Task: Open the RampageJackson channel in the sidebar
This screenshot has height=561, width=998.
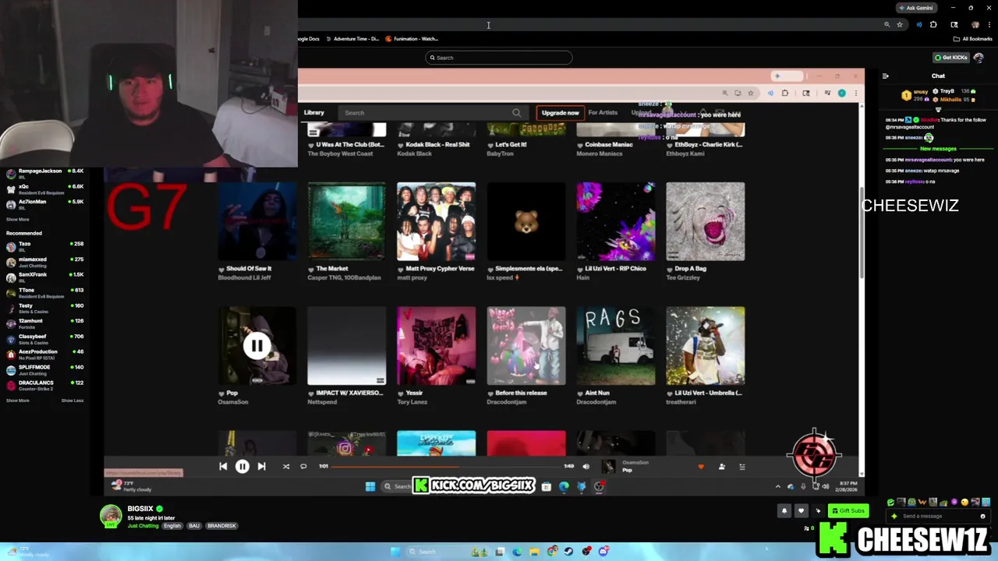Action: click(x=44, y=174)
